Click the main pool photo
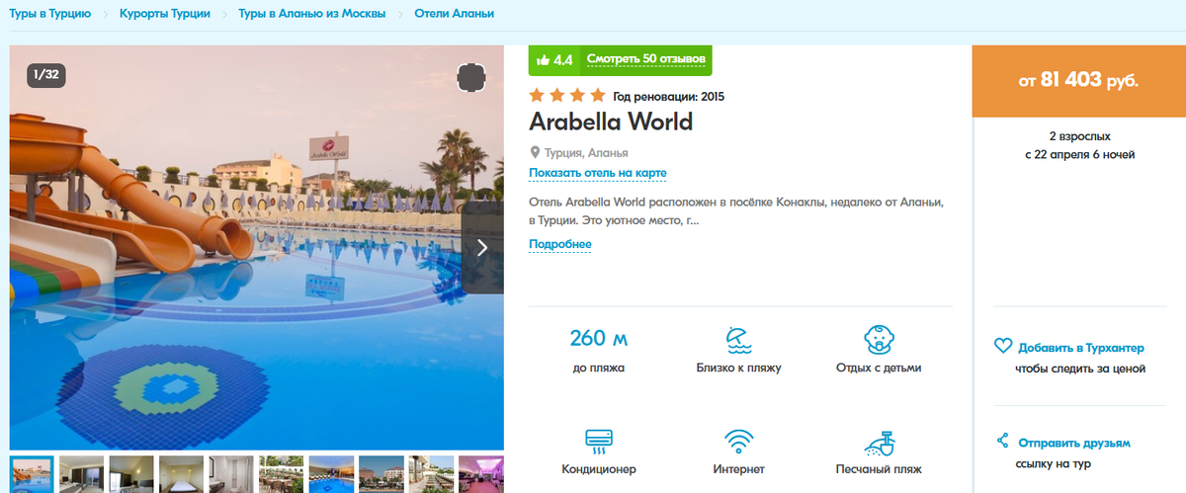This screenshot has width=1186, height=493. click(x=257, y=248)
